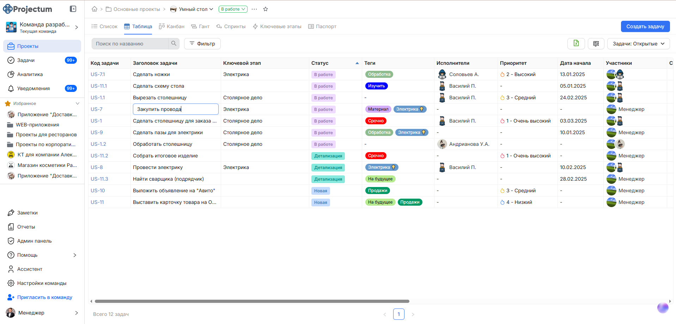Export the table to Excel
Screen dimensions: 676x324
pyautogui.click(x=576, y=43)
